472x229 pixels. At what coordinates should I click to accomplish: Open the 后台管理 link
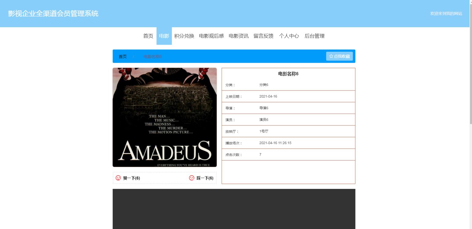(314, 36)
